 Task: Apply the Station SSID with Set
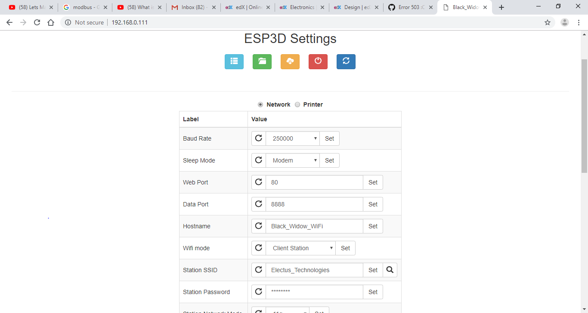tap(373, 270)
